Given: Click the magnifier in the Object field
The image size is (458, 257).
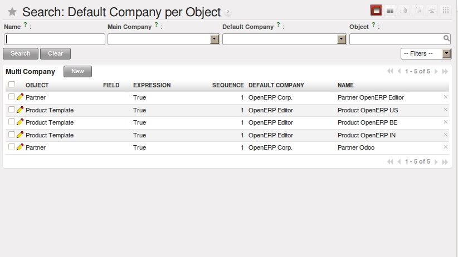Looking at the screenshot, I should [446, 39].
